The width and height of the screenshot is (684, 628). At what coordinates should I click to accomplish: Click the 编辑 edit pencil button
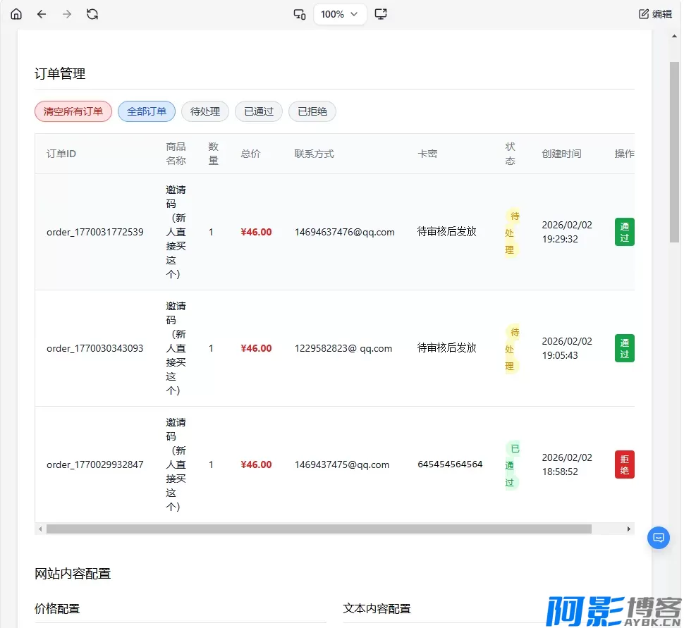click(x=655, y=14)
